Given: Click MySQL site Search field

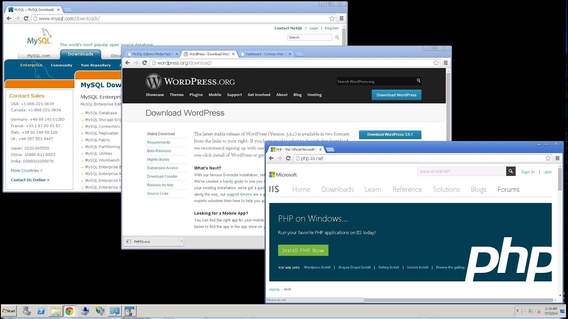Looking at the screenshot, I should (309, 37).
